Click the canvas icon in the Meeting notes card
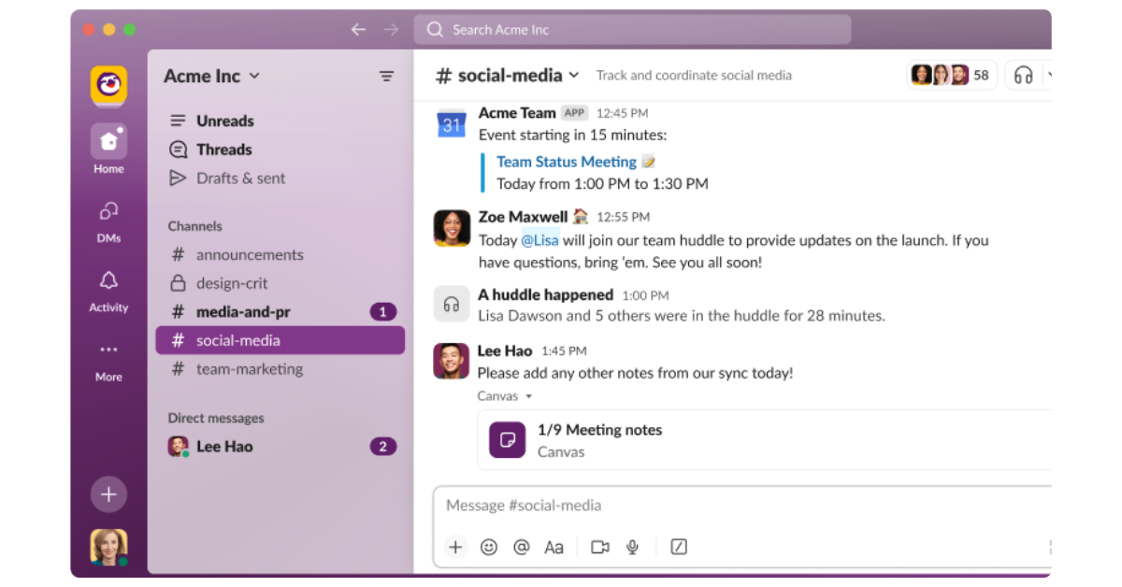Image resolution: width=1122 pixels, height=587 pixels. (x=508, y=439)
